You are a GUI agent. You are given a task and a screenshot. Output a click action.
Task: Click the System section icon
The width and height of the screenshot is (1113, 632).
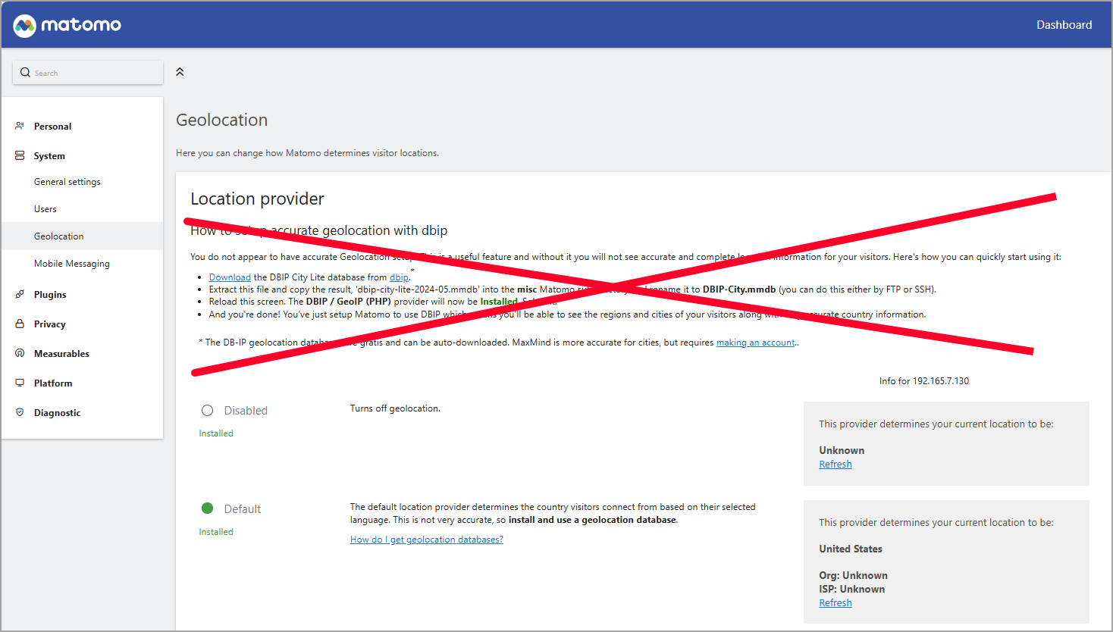20,155
